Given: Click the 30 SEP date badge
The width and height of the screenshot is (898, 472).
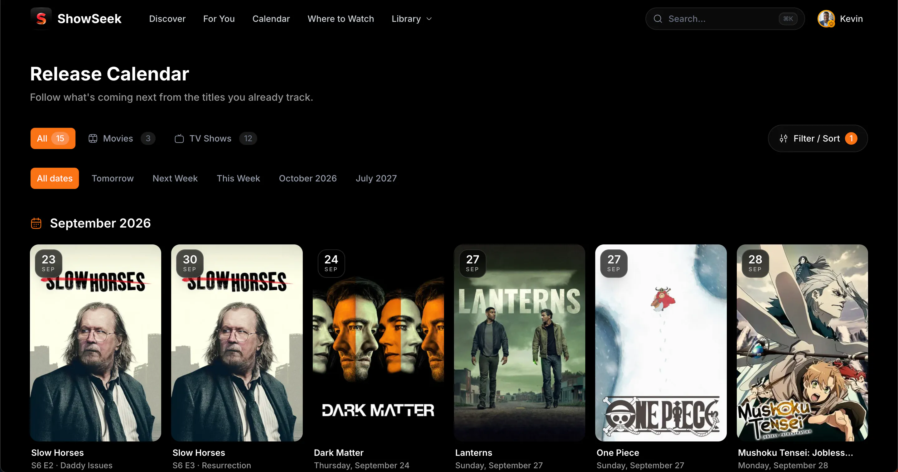Looking at the screenshot, I should 190,263.
